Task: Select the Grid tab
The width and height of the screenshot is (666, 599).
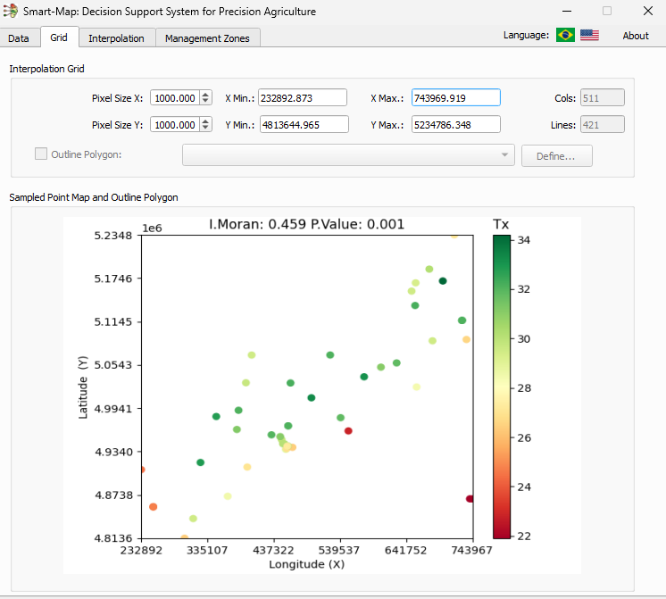Action: point(59,37)
